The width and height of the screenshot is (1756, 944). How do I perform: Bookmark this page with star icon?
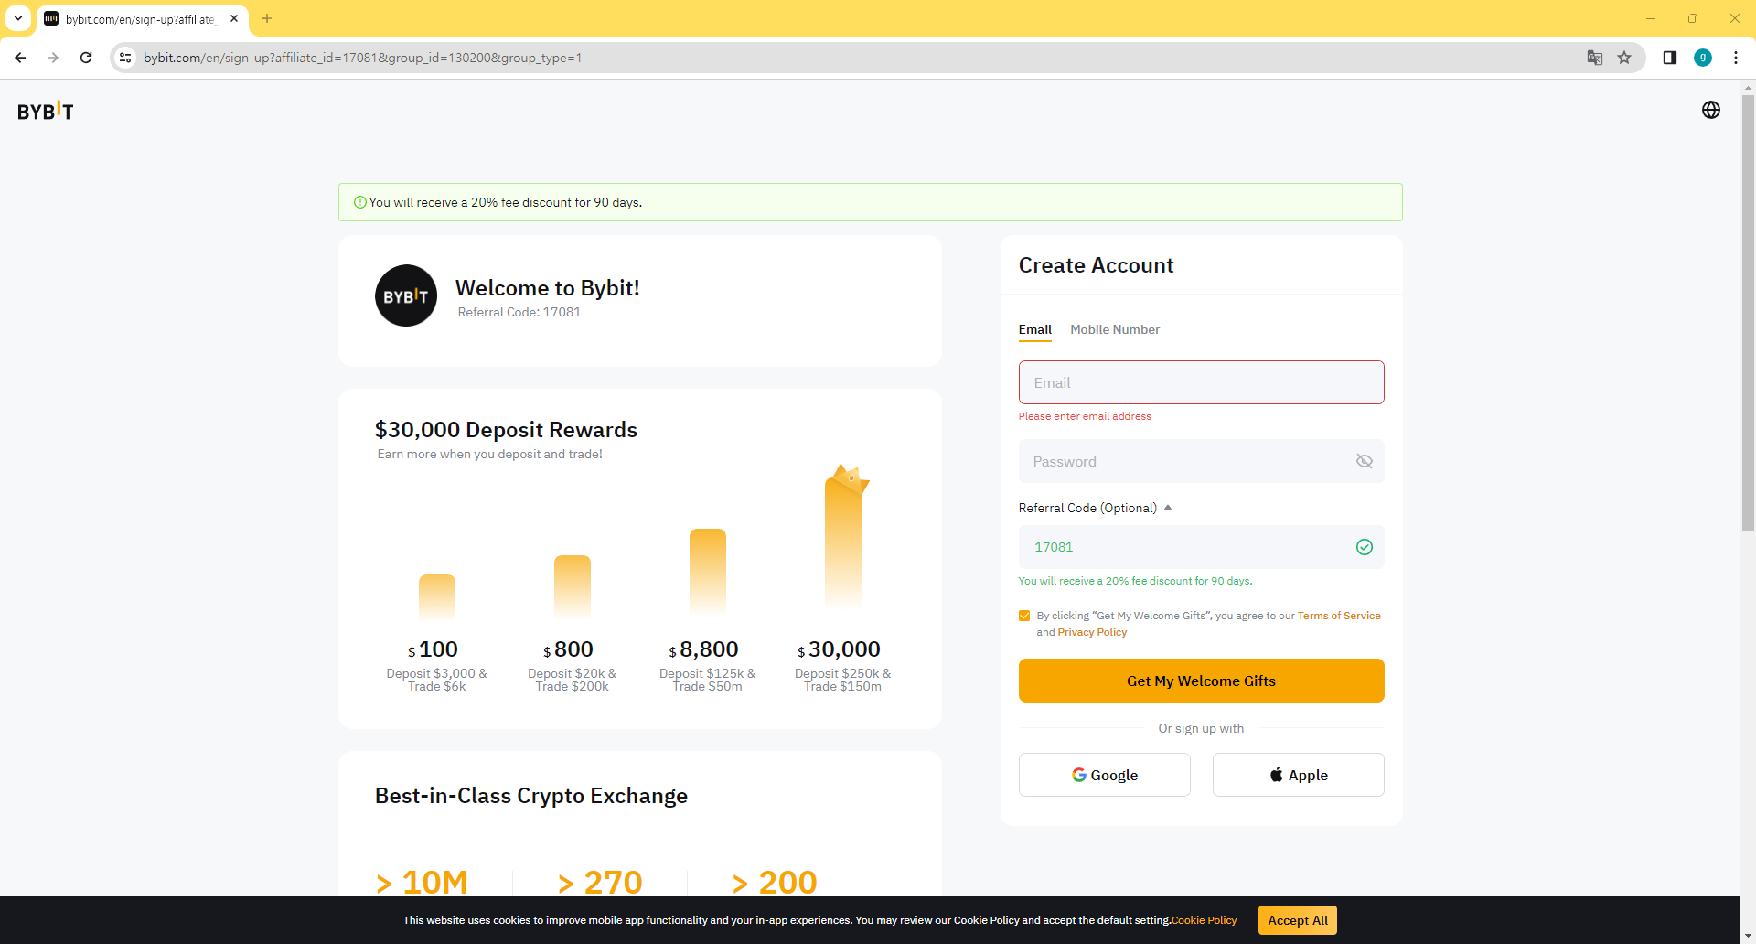coord(1624,58)
